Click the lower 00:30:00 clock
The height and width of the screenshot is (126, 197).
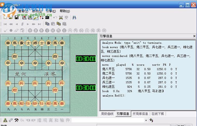pos(86,88)
